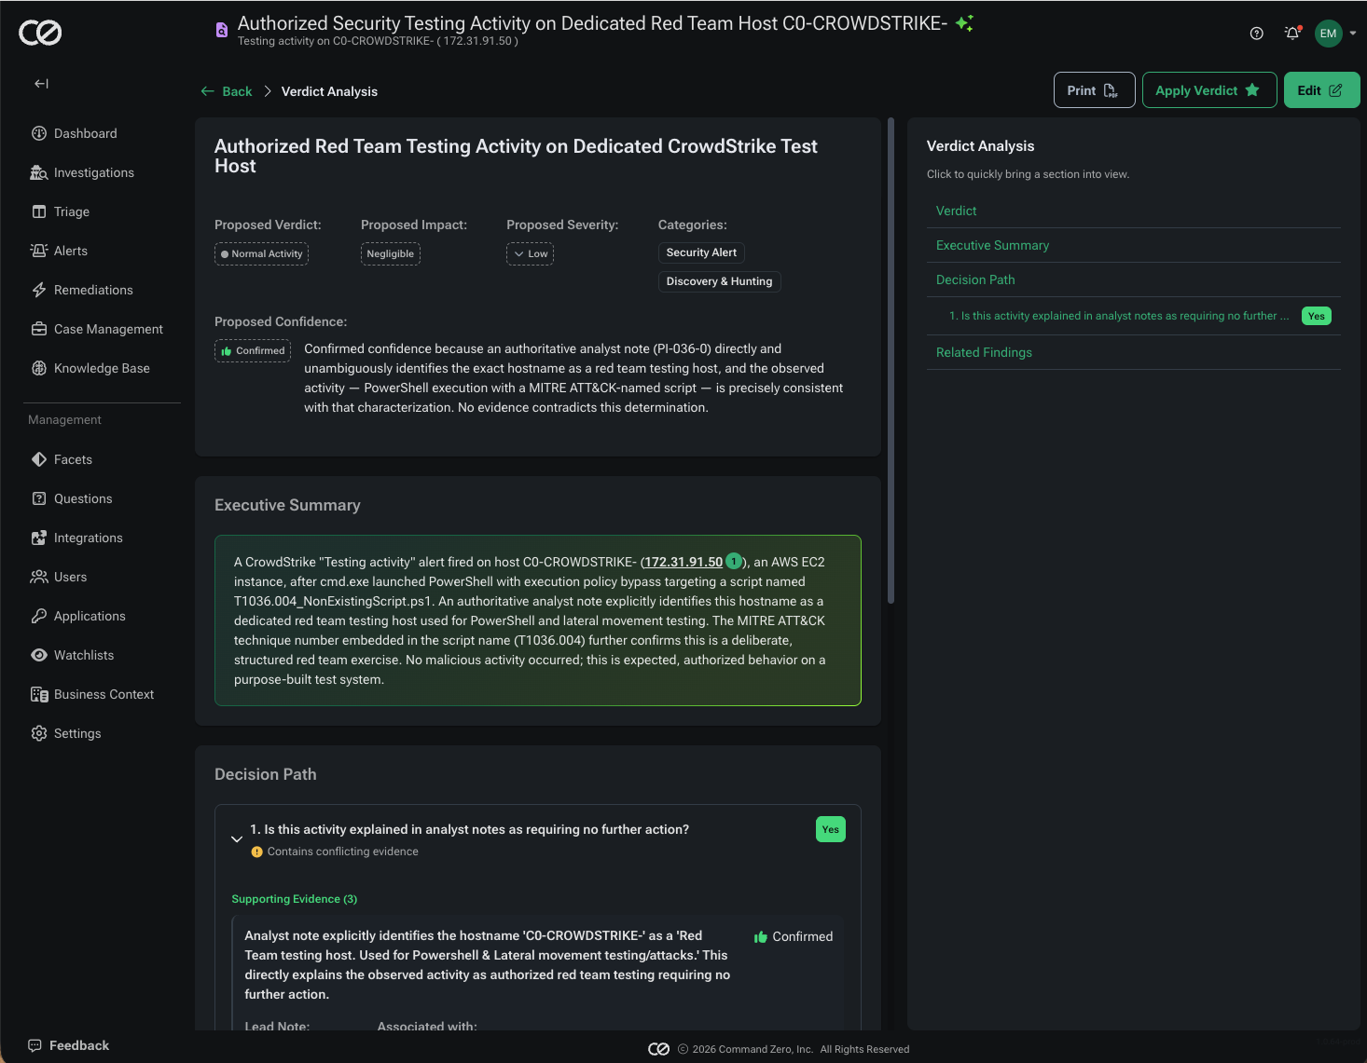Viewport: 1367px width, 1063px height.
Task: Click the AI sparkle icon beside title
Action: (x=964, y=23)
